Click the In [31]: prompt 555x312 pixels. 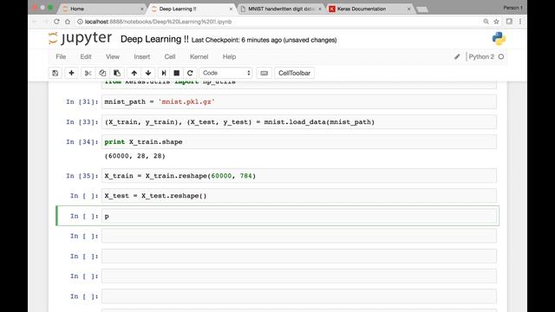[x=82, y=102]
